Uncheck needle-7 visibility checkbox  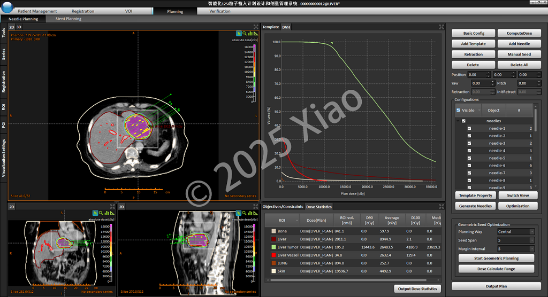tap(469, 173)
